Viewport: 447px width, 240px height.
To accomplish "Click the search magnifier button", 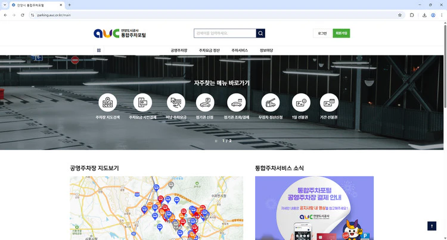I will pos(260,33).
